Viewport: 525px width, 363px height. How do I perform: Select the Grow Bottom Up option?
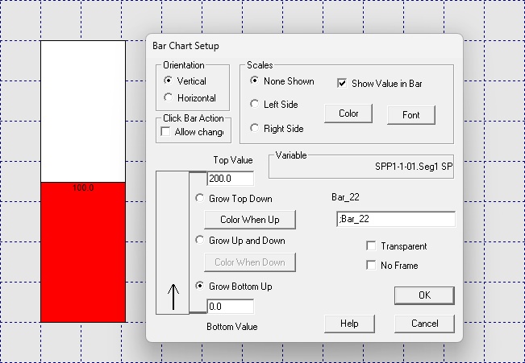coord(200,286)
